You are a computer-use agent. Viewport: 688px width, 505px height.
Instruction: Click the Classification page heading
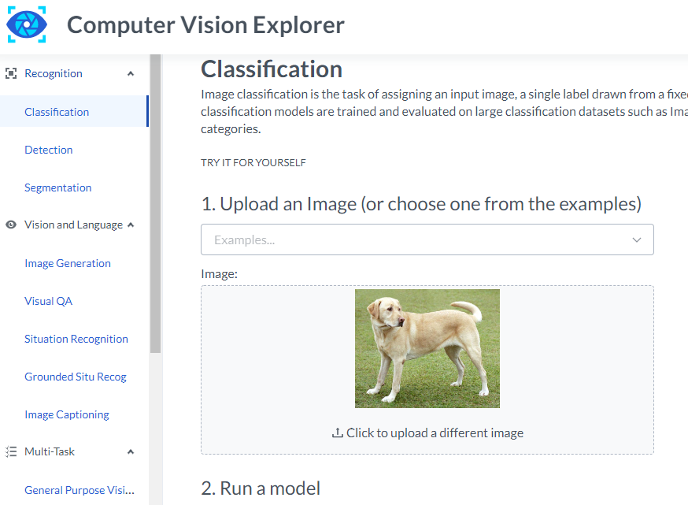point(272,69)
